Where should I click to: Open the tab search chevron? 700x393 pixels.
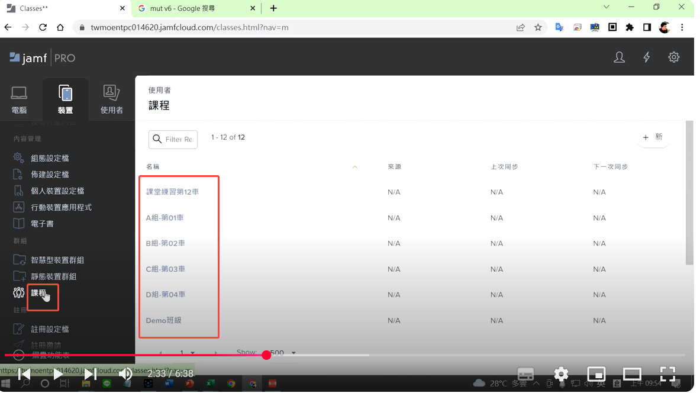pyautogui.click(x=607, y=7)
